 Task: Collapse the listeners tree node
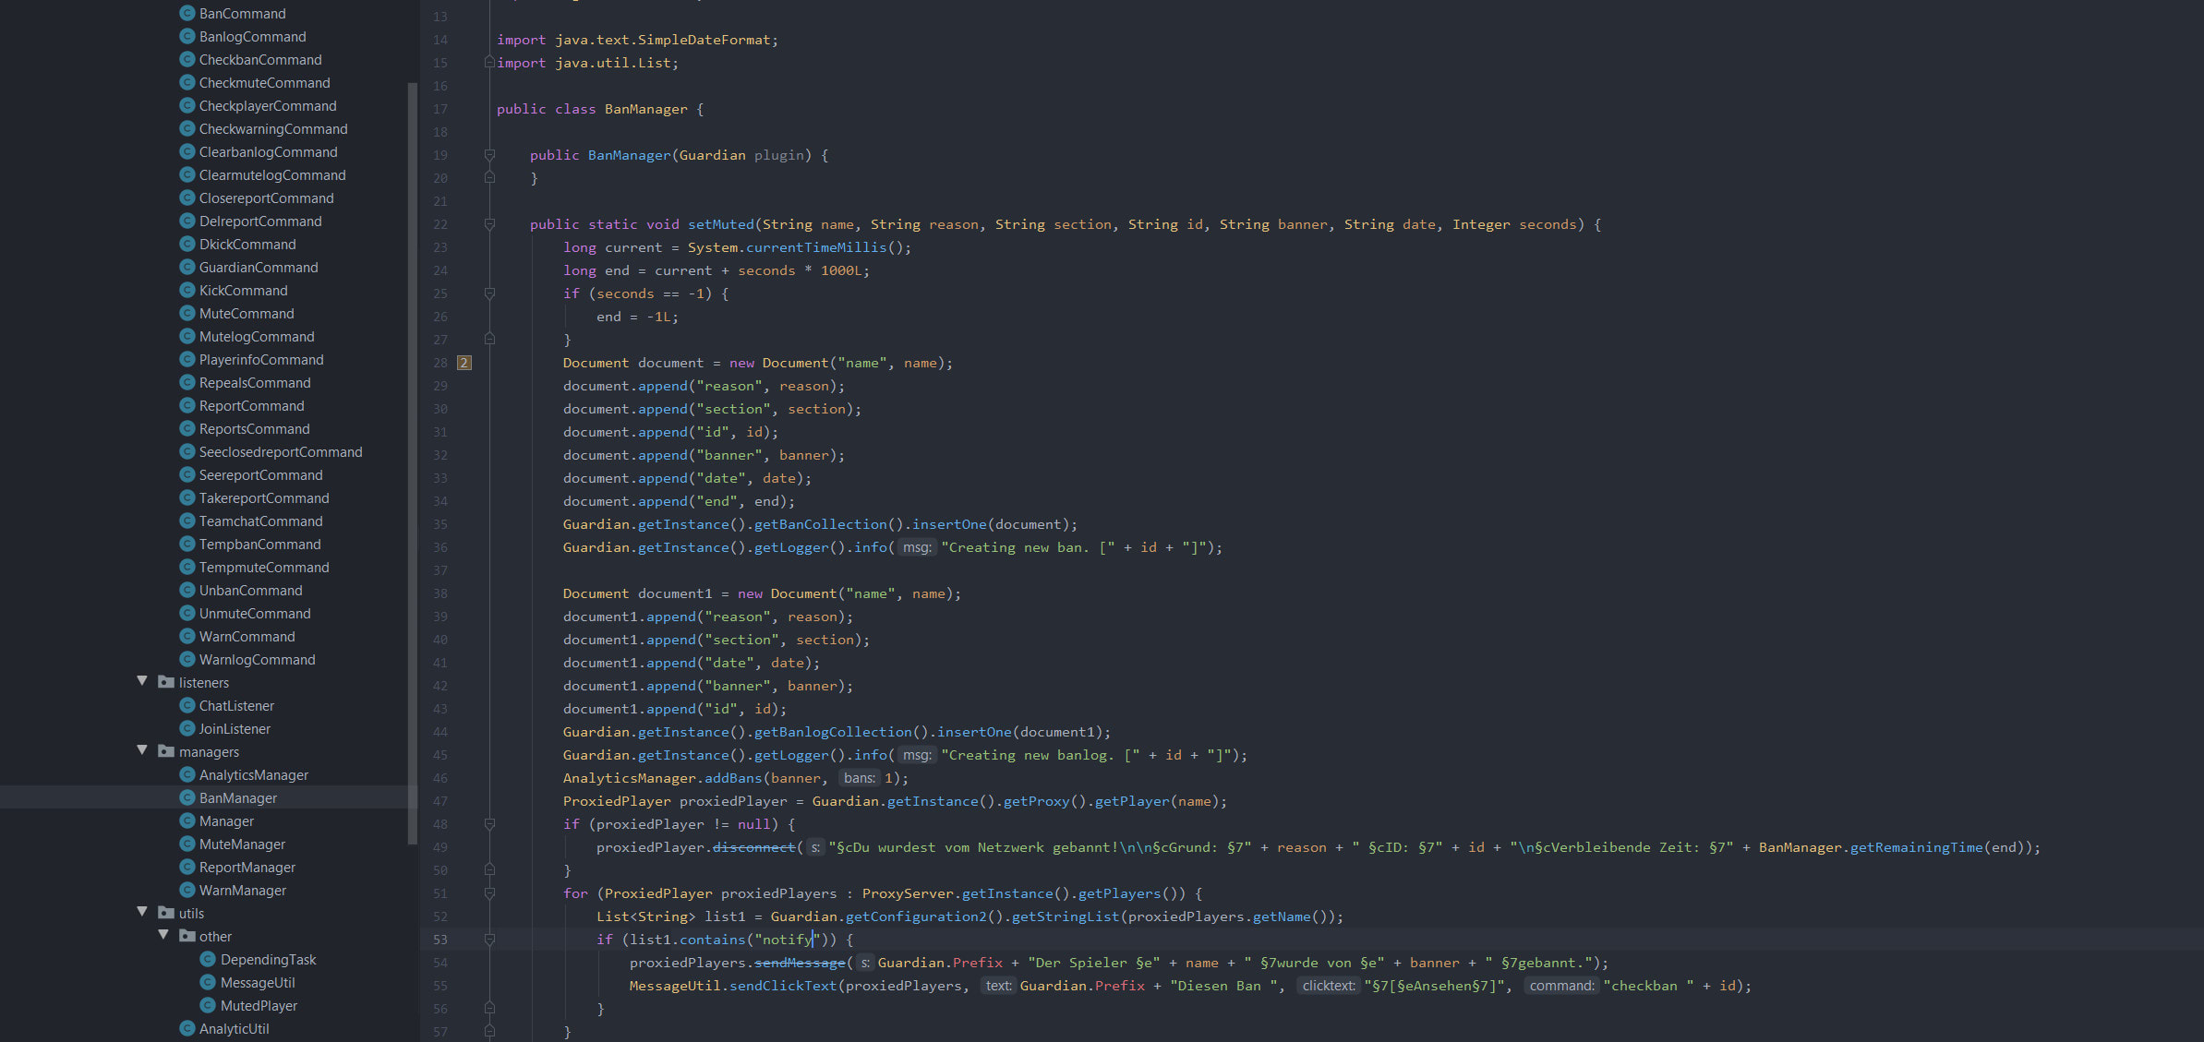point(141,681)
